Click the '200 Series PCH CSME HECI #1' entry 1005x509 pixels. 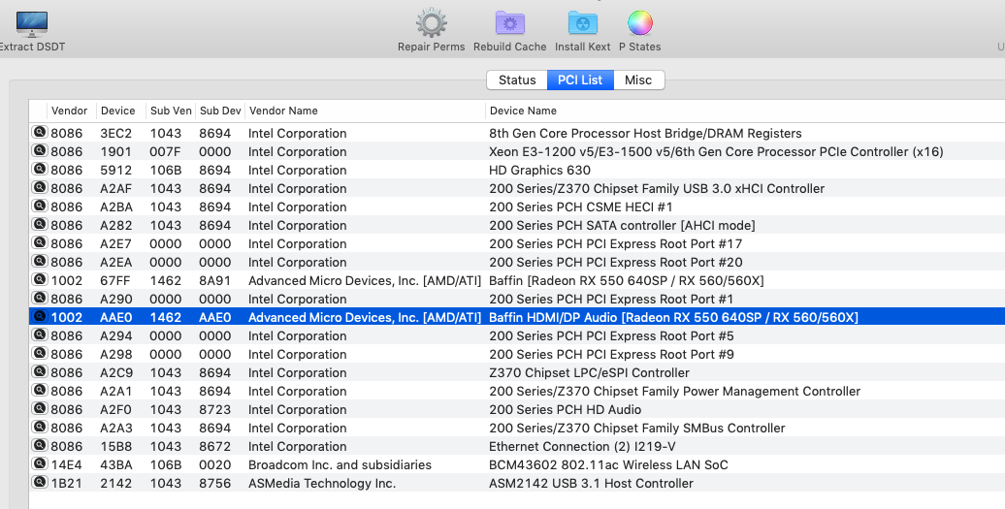coord(581,207)
